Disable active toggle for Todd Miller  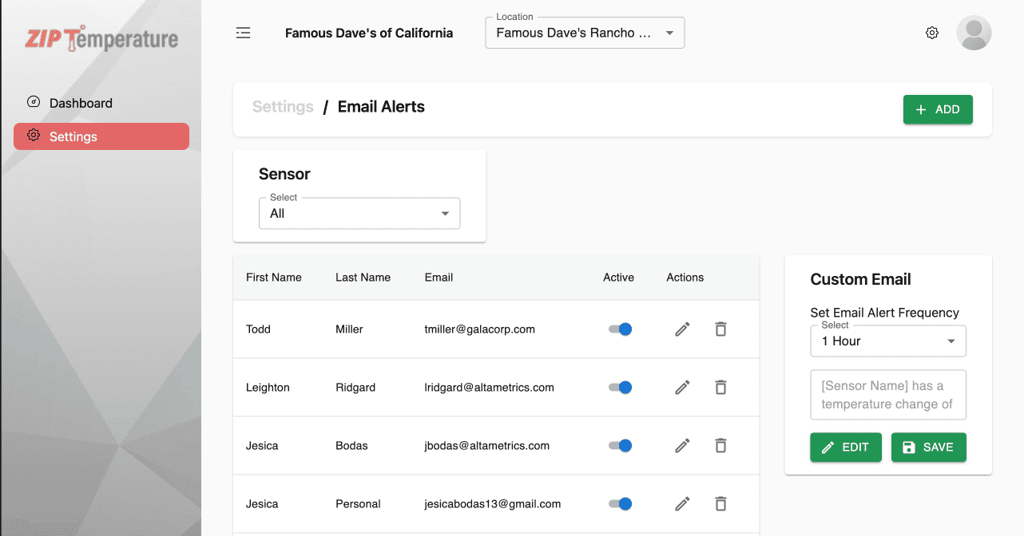click(621, 329)
